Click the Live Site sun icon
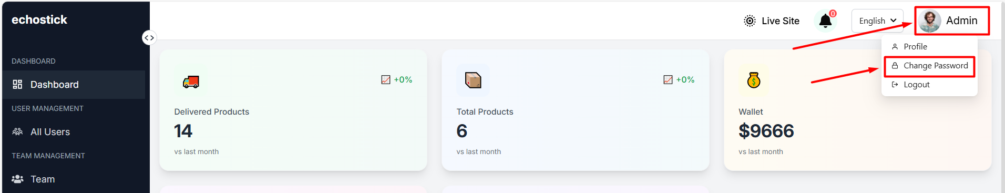The width and height of the screenshot is (1005, 193). [x=750, y=21]
